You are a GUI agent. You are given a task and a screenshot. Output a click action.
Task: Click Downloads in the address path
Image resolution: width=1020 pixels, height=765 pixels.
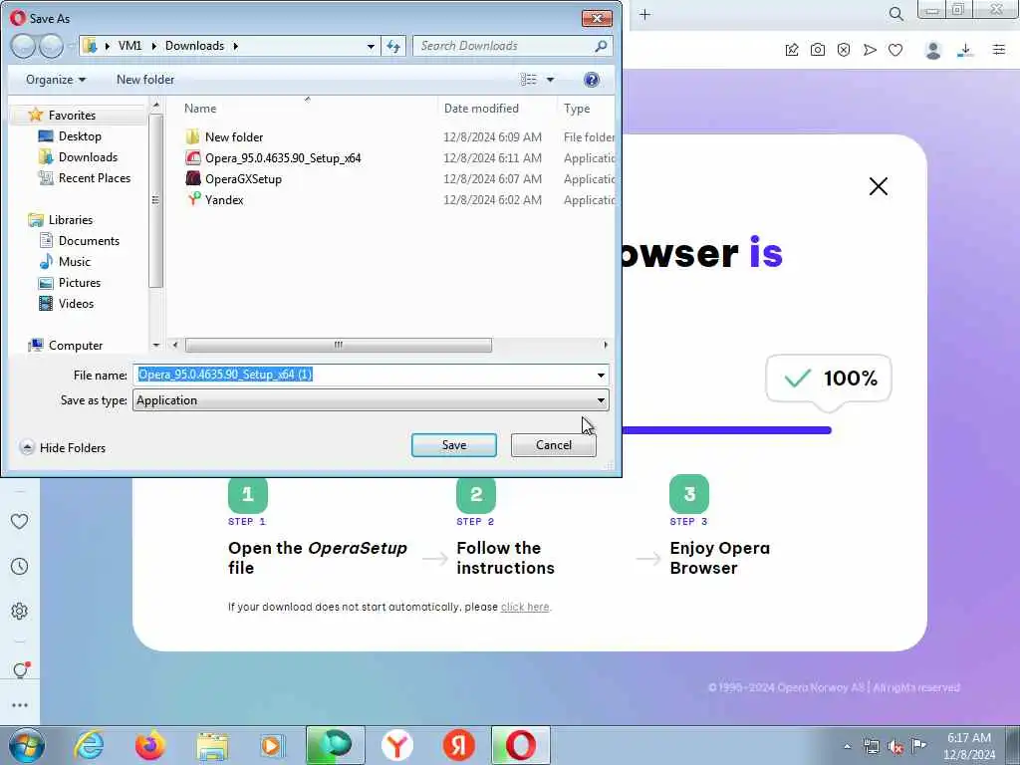point(194,46)
